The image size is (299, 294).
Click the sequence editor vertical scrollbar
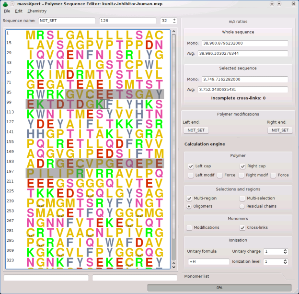174,144
